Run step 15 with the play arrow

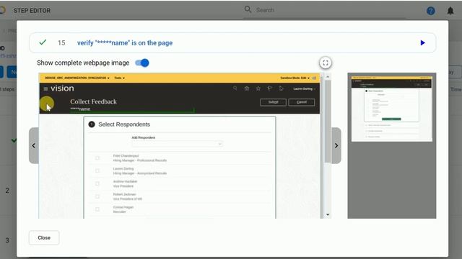tap(422, 43)
